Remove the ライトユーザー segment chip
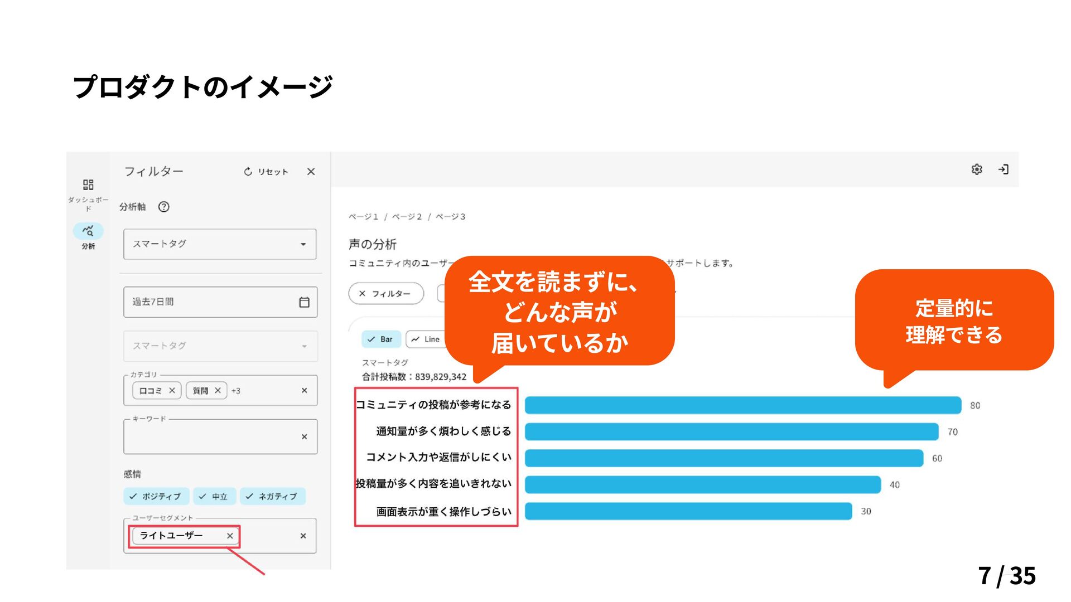 click(x=230, y=536)
